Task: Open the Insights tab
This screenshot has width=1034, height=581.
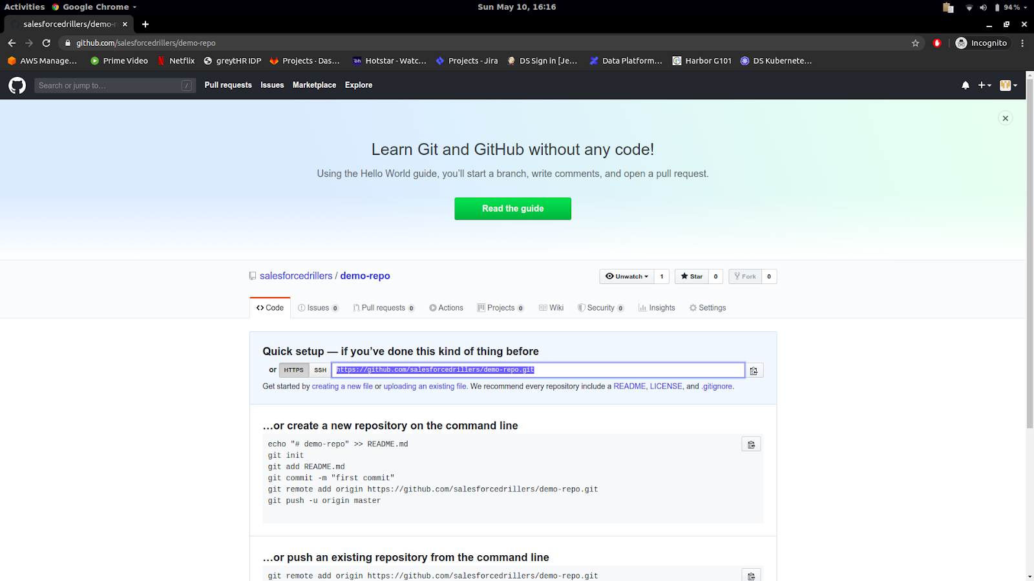Action: pyautogui.click(x=657, y=308)
